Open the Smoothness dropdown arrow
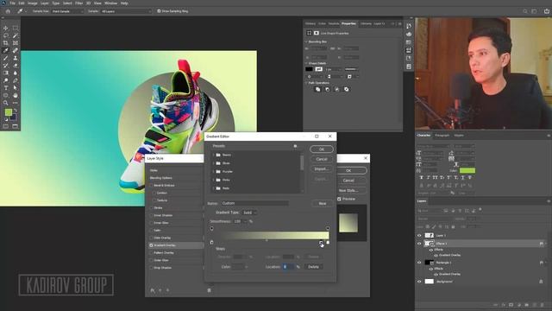 pos(245,221)
